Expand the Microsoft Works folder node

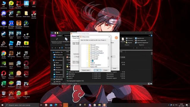[x=87, y=55]
